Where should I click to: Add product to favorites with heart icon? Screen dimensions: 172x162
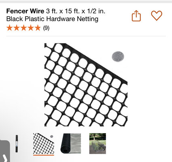pos(157,15)
